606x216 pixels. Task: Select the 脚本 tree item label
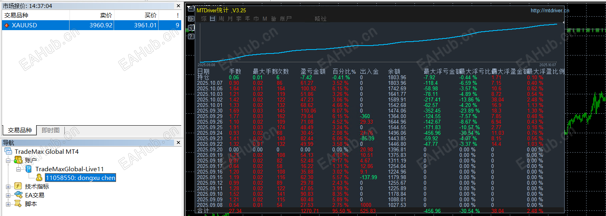coord(31,204)
